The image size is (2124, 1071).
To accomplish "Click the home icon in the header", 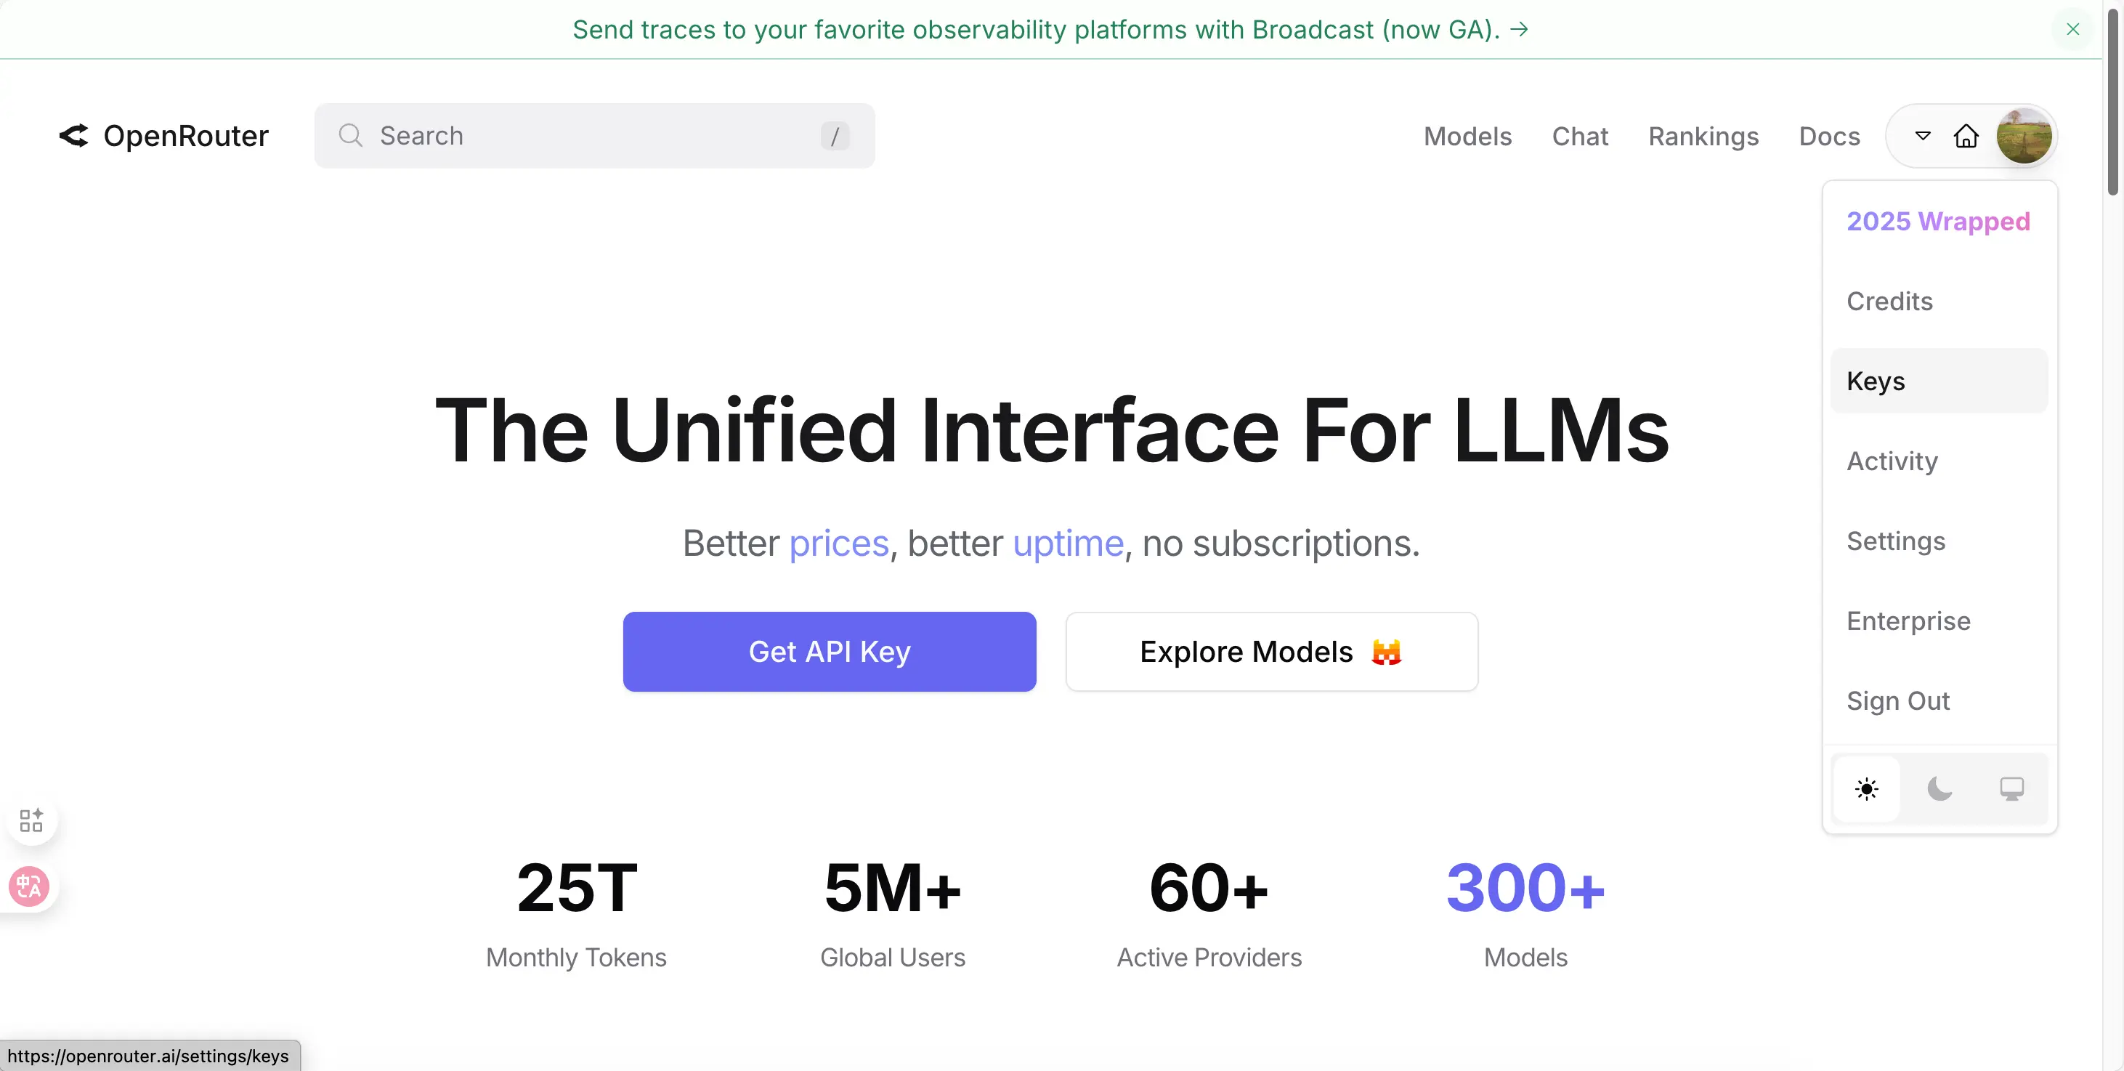I will (1966, 136).
